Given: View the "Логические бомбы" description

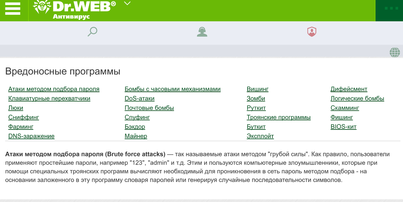Looking at the screenshot, I should click(x=357, y=98).
